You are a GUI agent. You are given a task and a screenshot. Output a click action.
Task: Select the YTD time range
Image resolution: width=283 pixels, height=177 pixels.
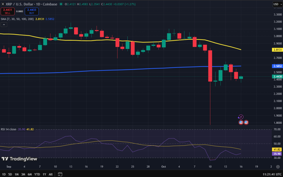coord(37,174)
